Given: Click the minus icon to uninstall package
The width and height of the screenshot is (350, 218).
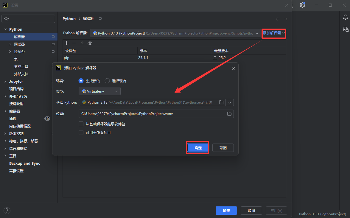Looking at the screenshot, I should [x=74, y=43].
